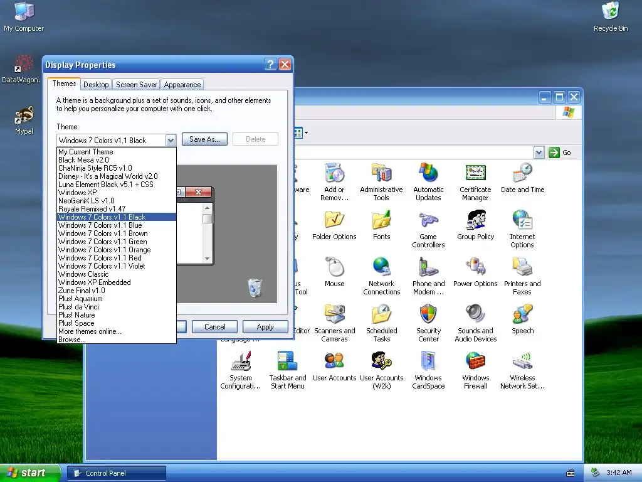
Task: Select Zune Final v1.0 theme
Action: (x=117, y=291)
